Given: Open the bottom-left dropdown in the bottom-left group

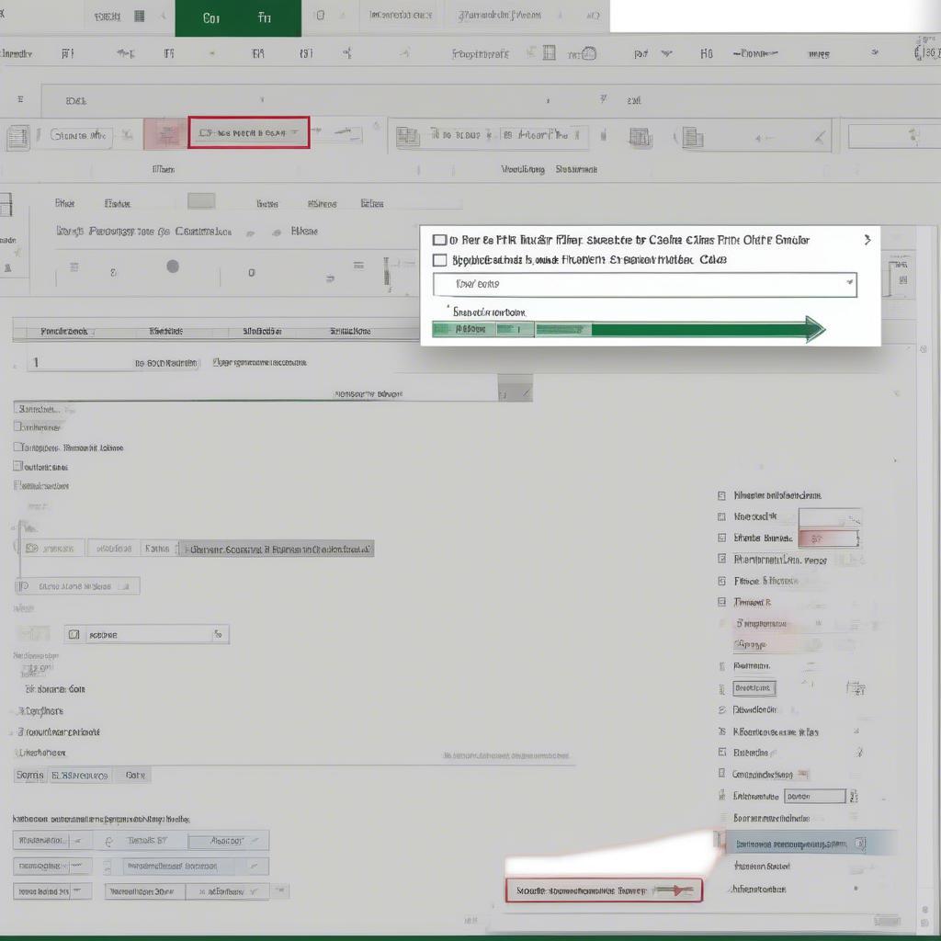Looking at the screenshot, I should pos(52,891).
